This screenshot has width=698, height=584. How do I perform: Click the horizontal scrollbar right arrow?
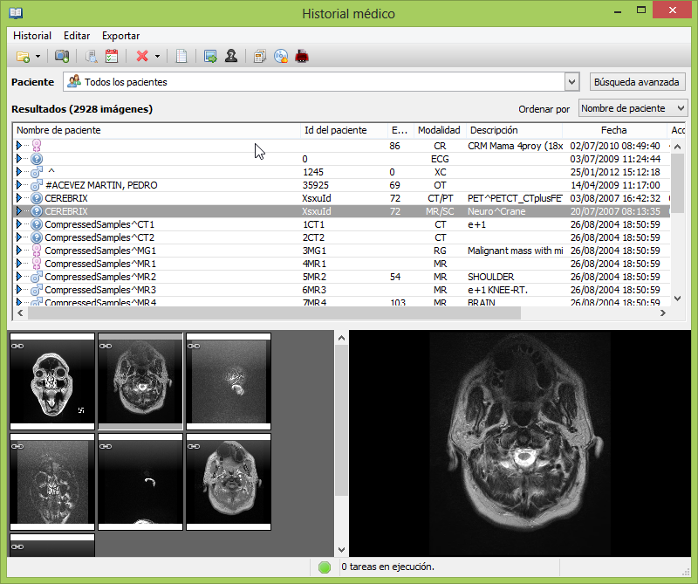coord(663,313)
